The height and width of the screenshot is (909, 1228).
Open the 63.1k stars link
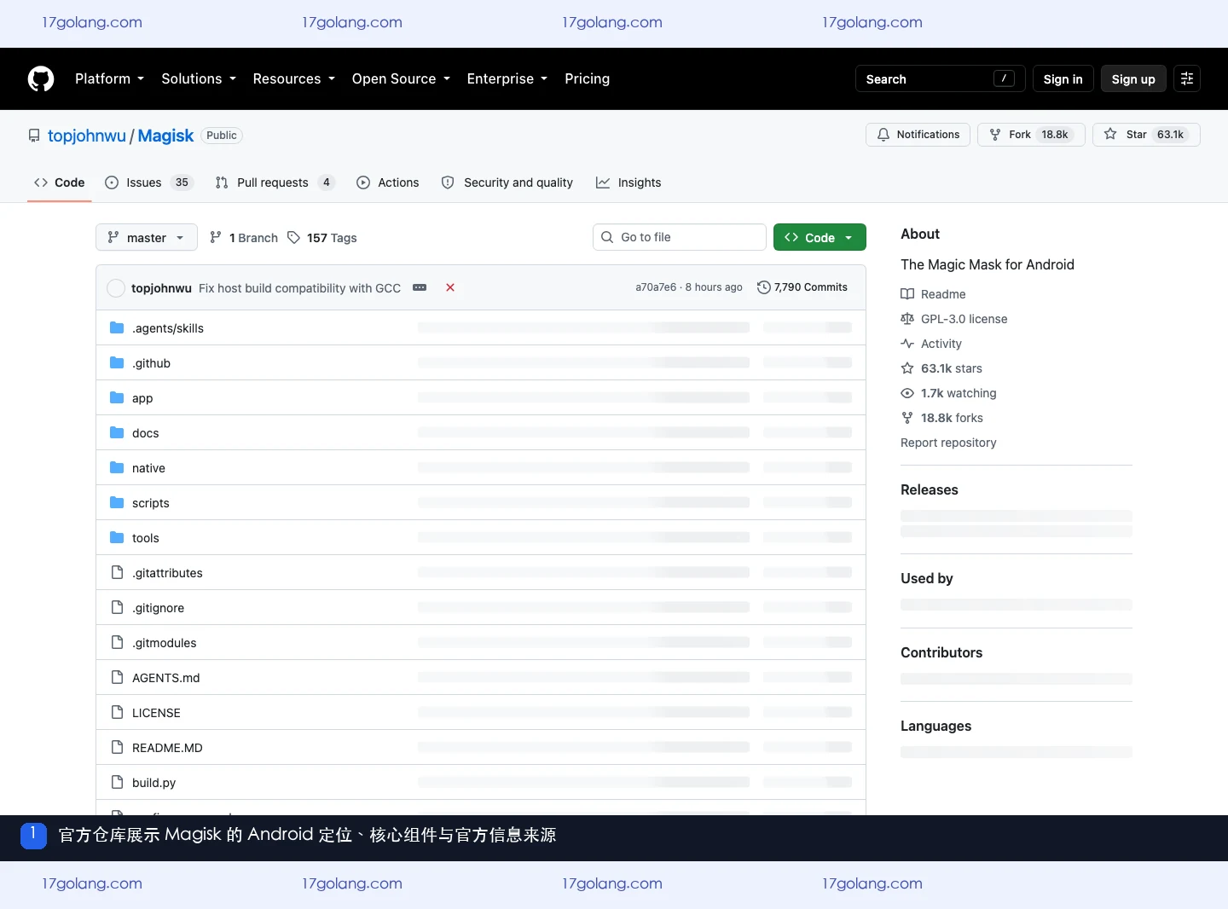coord(941,368)
